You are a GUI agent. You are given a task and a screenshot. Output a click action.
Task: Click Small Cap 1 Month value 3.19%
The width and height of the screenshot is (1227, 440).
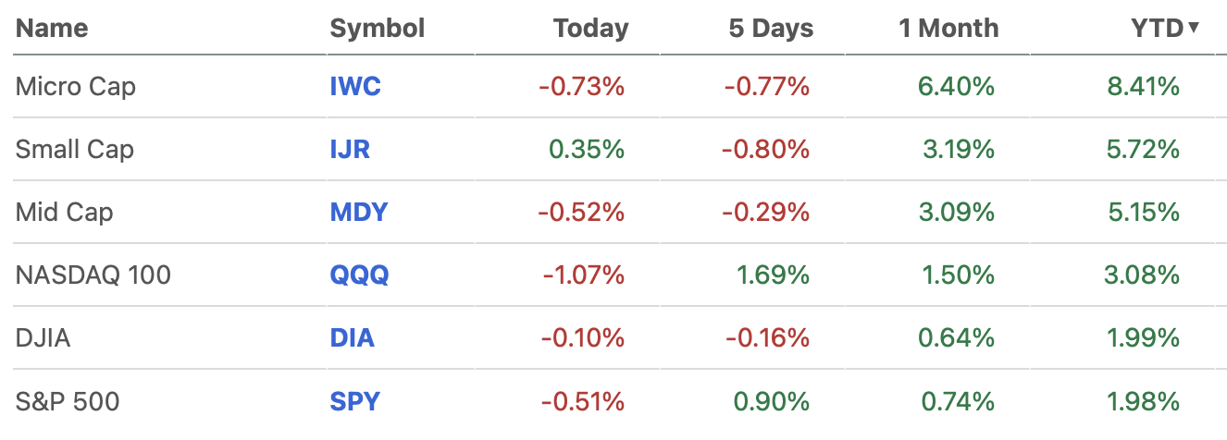(958, 150)
